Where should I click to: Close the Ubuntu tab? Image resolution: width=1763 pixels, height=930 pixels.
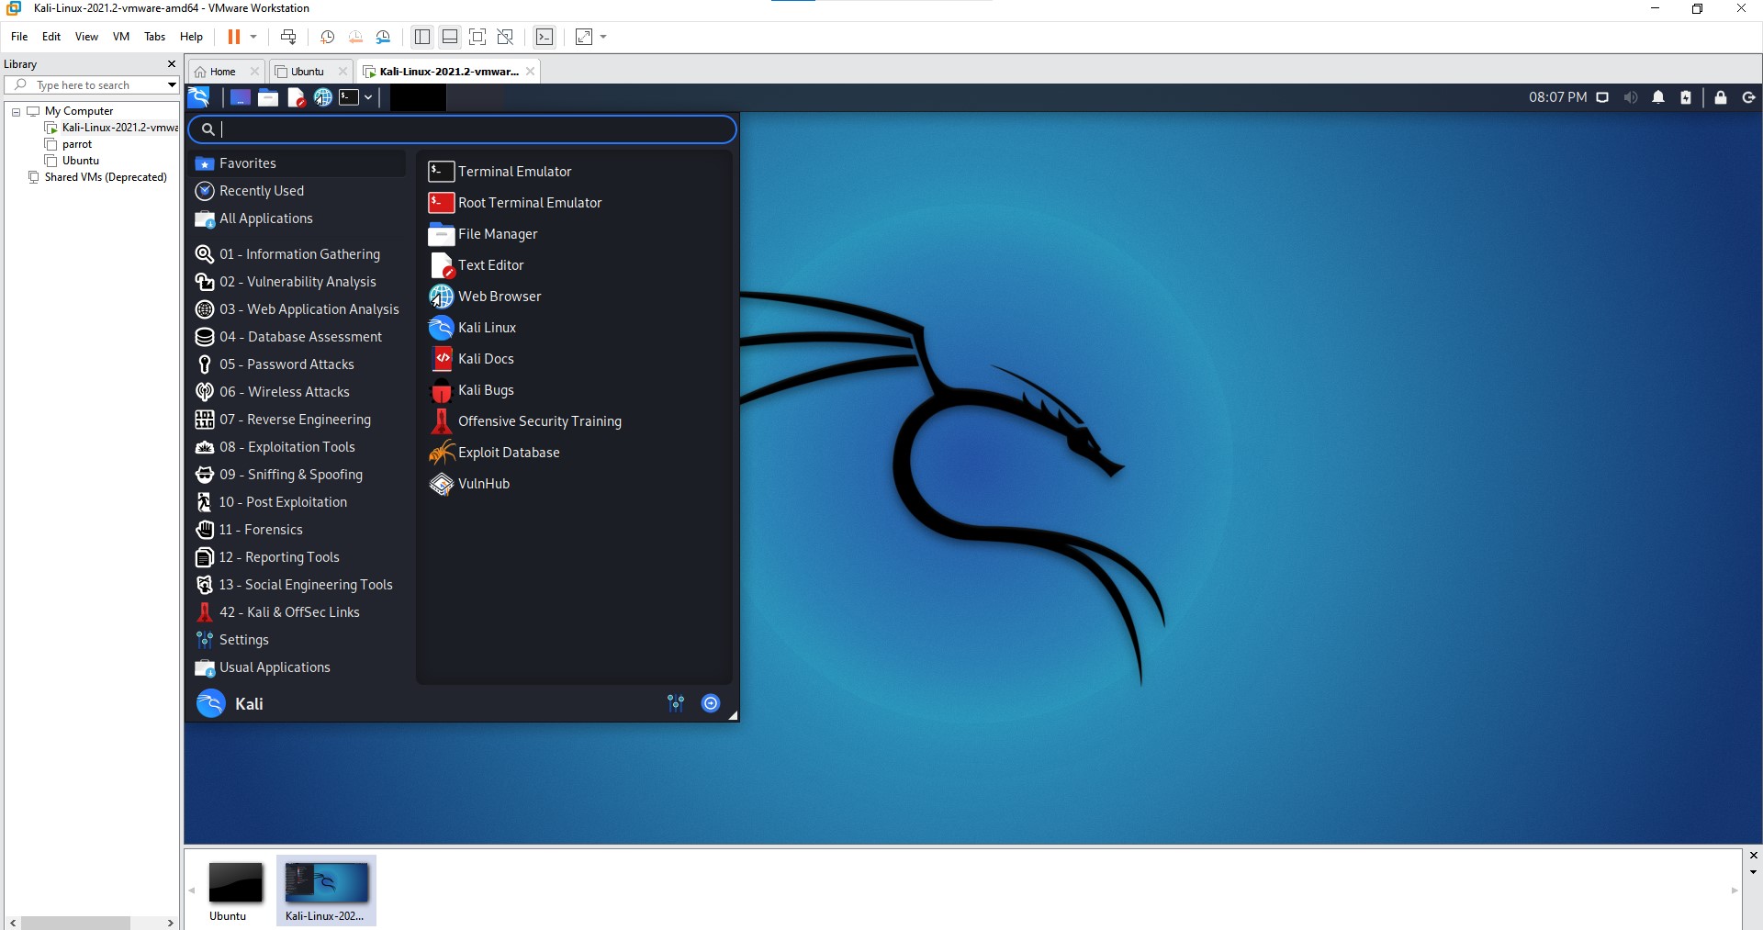click(342, 72)
